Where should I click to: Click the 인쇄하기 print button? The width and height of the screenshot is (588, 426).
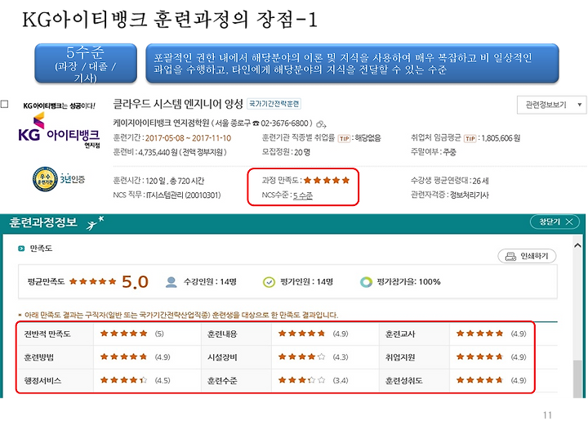[527, 256]
